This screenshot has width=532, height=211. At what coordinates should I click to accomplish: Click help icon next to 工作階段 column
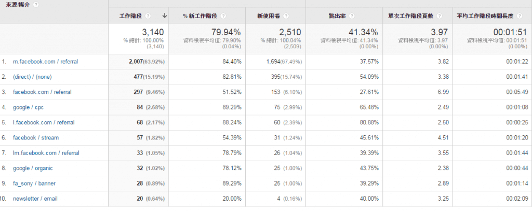click(x=148, y=16)
